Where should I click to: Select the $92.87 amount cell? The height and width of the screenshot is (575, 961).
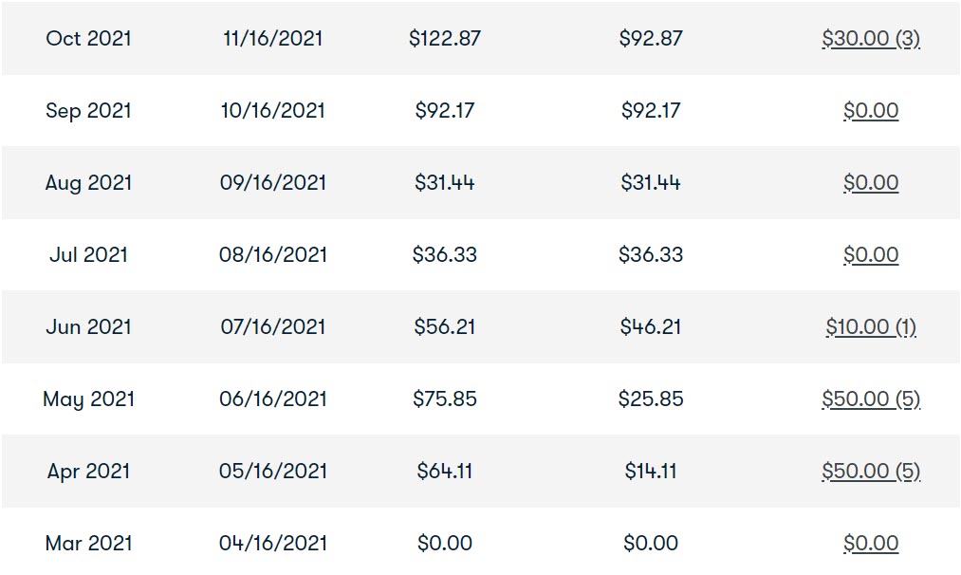pyautogui.click(x=650, y=39)
